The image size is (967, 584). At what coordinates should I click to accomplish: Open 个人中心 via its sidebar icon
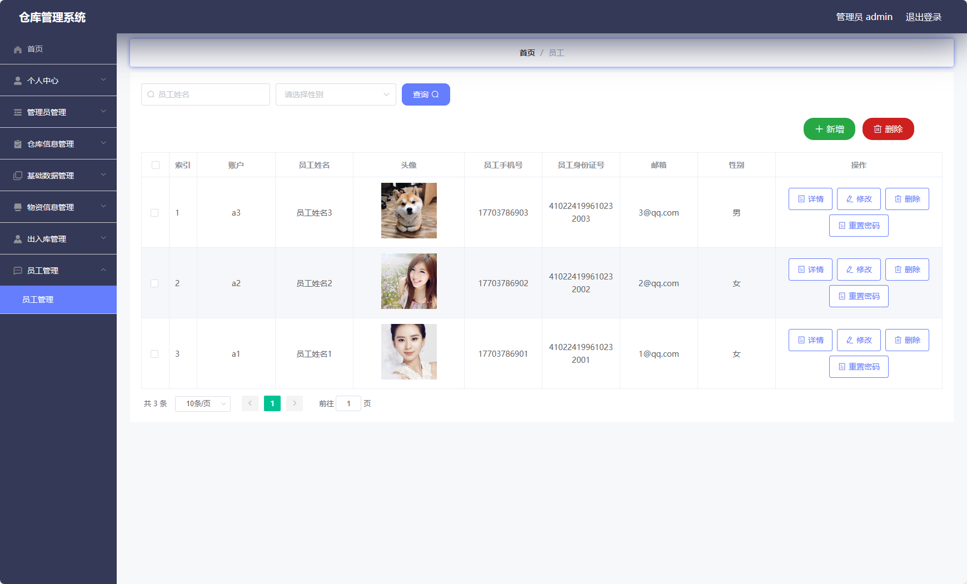click(16, 80)
